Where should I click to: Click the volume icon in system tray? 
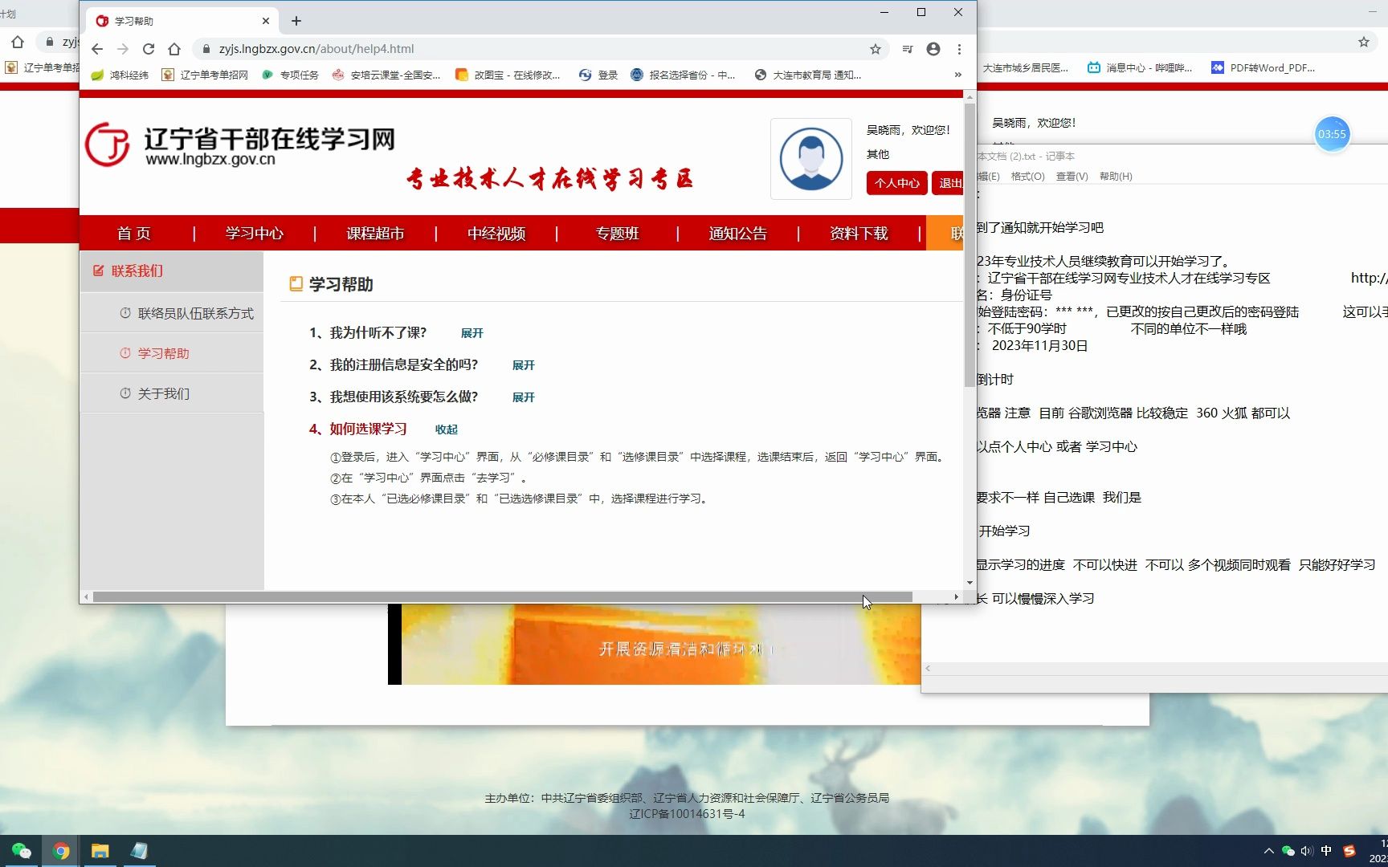[1307, 851]
